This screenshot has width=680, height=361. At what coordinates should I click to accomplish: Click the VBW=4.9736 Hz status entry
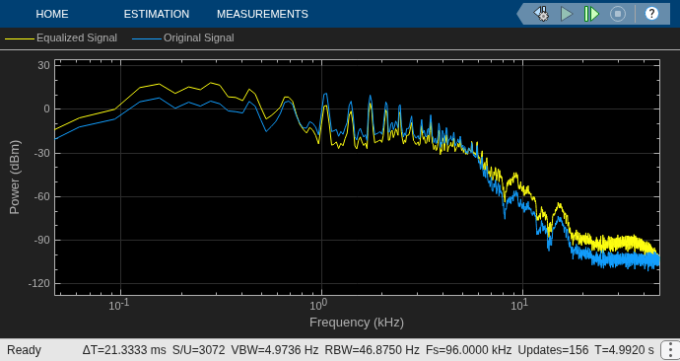(x=275, y=350)
